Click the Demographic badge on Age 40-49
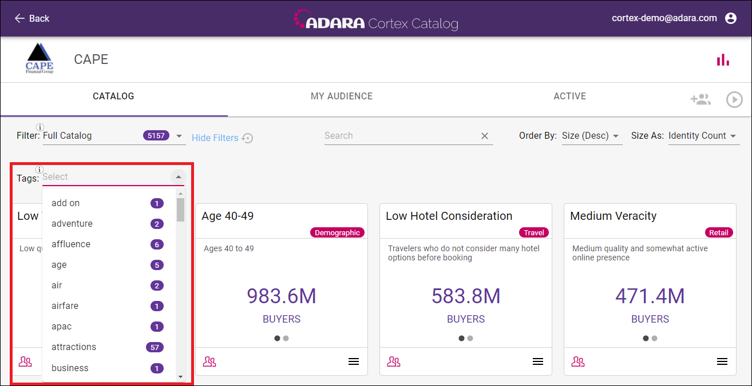This screenshot has width=752, height=386. pyautogui.click(x=337, y=232)
